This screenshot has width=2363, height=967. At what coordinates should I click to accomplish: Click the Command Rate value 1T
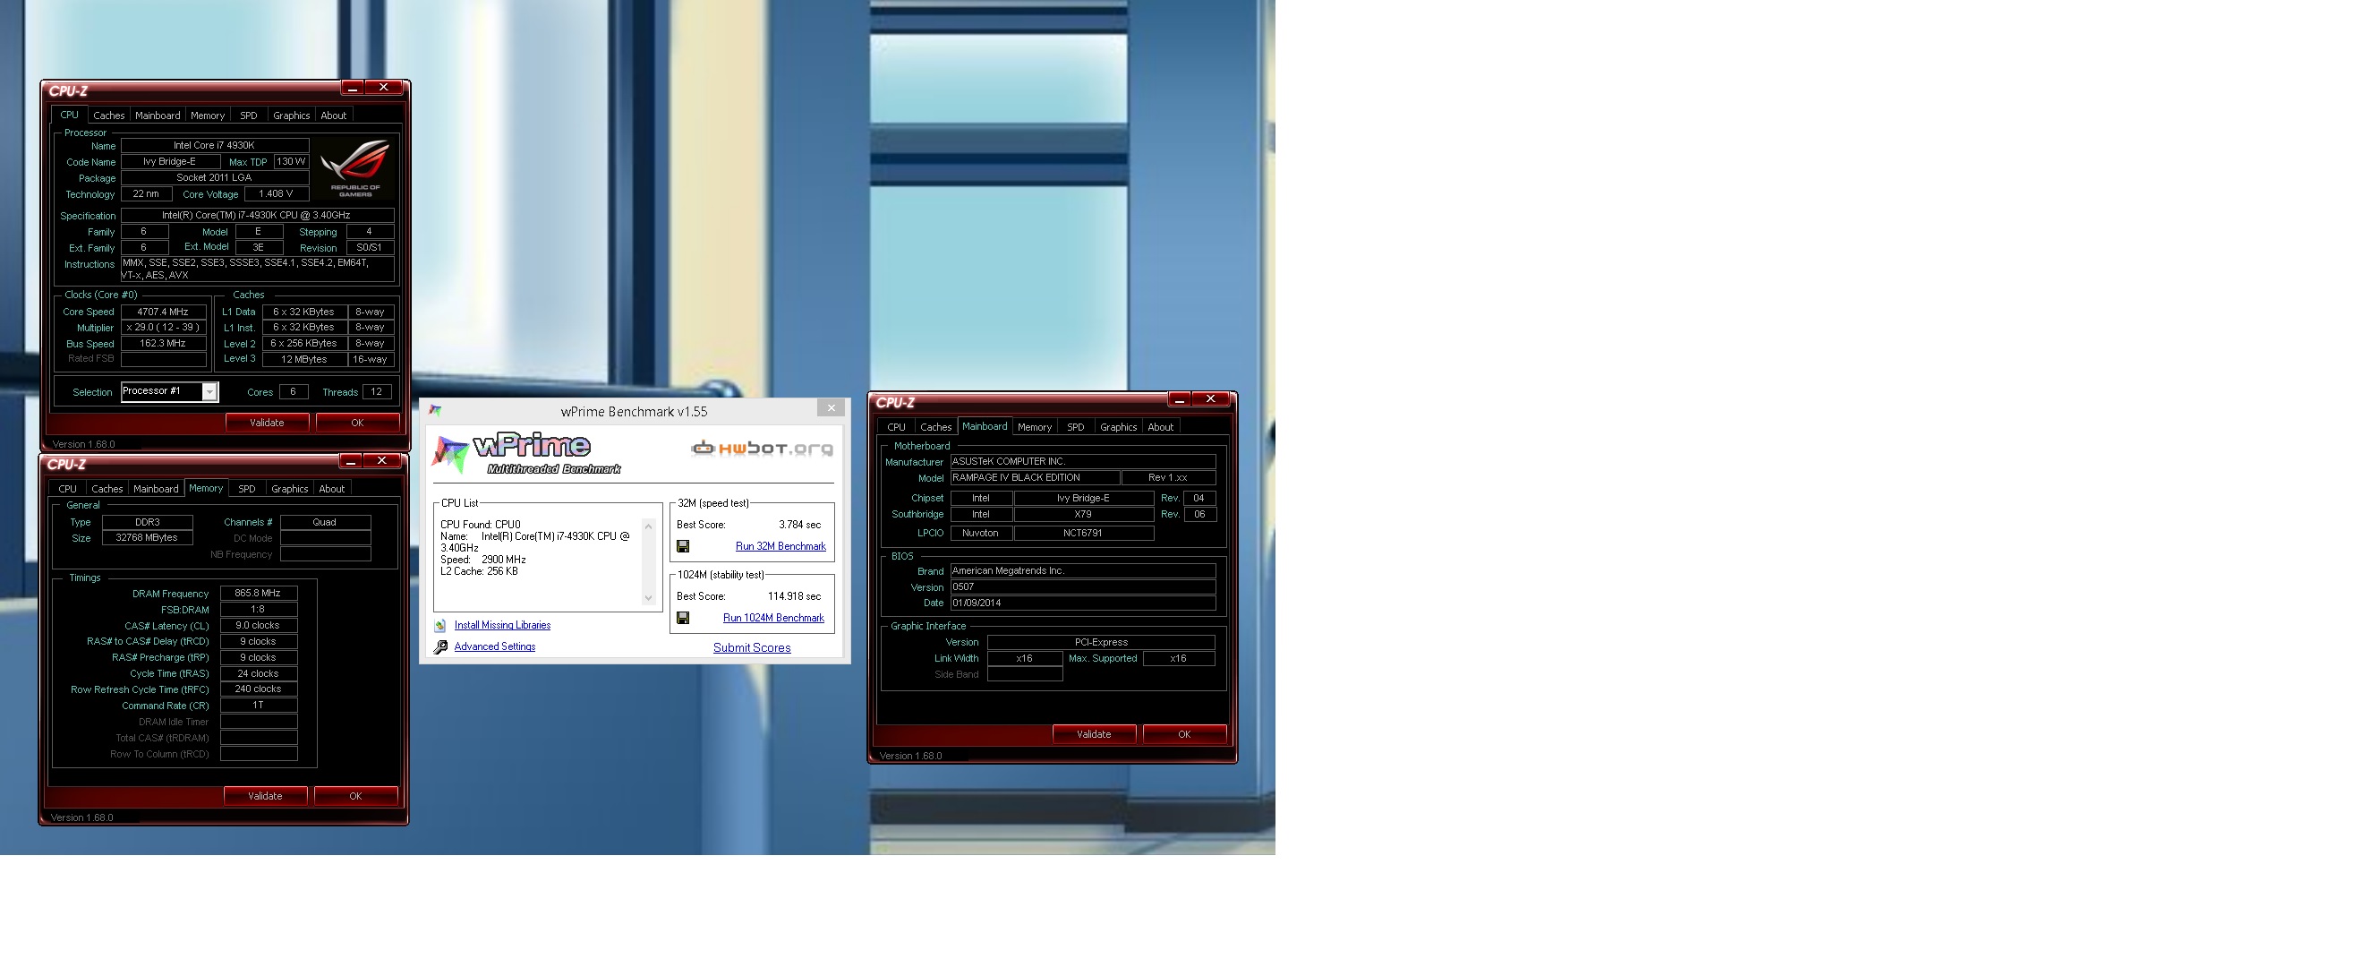pos(258,706)
